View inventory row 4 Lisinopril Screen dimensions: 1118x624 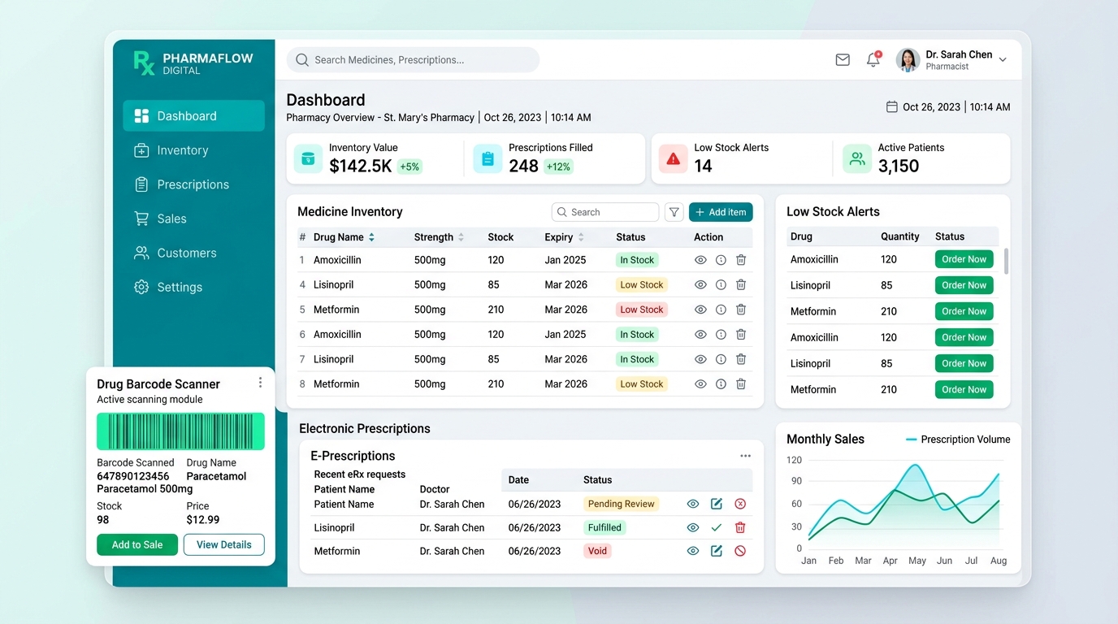click(x=700, y=285)
